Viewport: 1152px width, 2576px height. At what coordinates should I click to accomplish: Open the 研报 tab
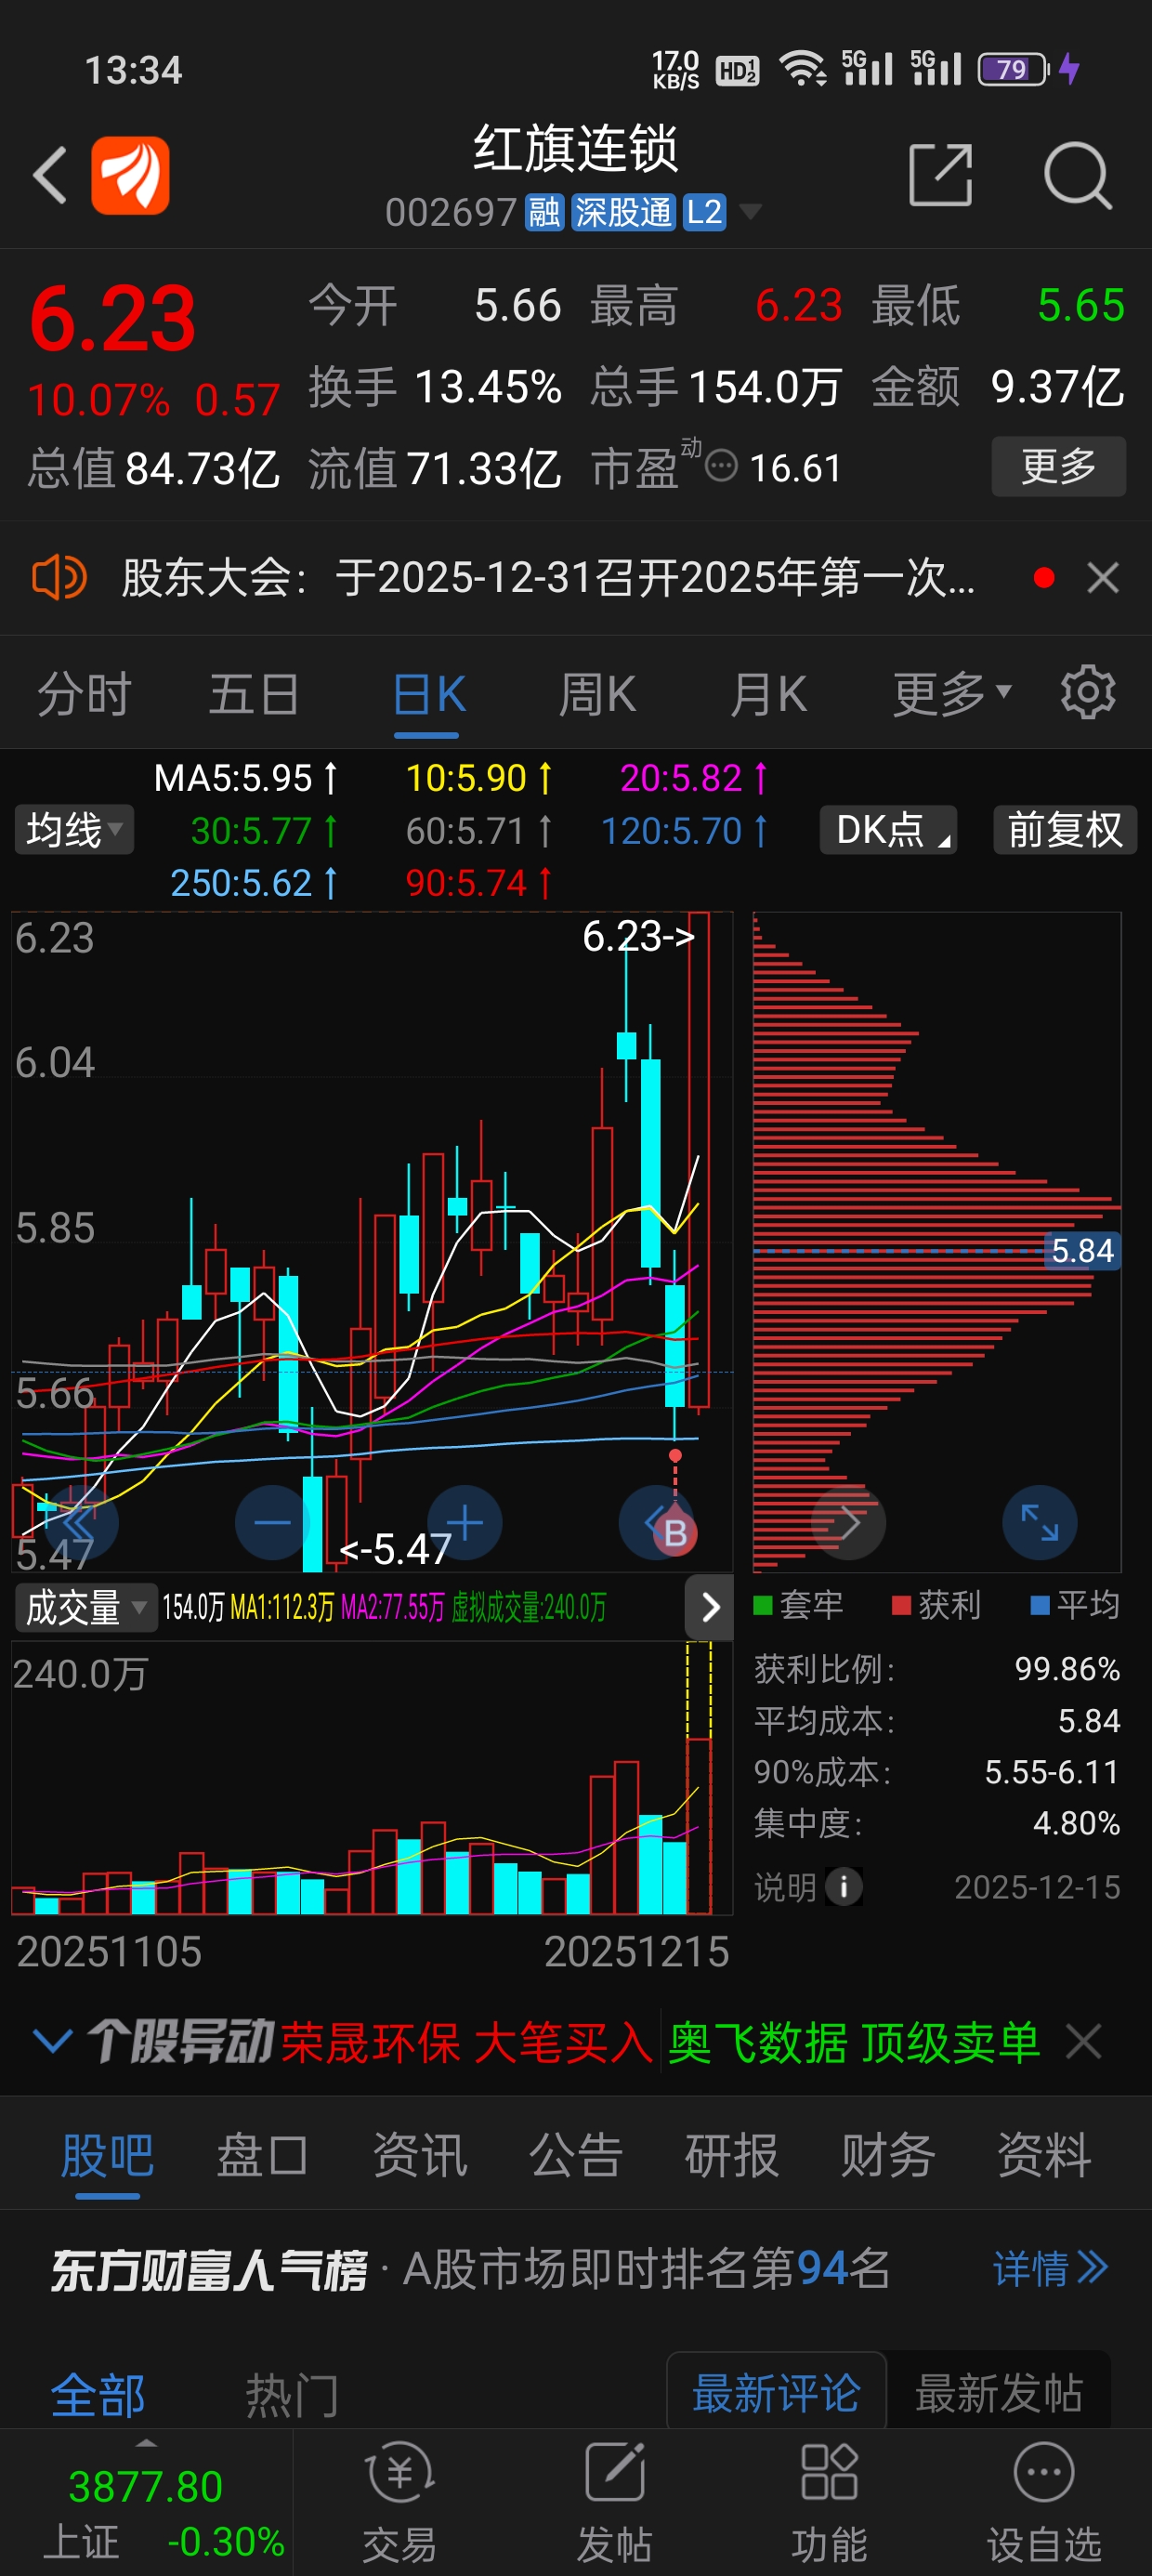[732, 2154]
